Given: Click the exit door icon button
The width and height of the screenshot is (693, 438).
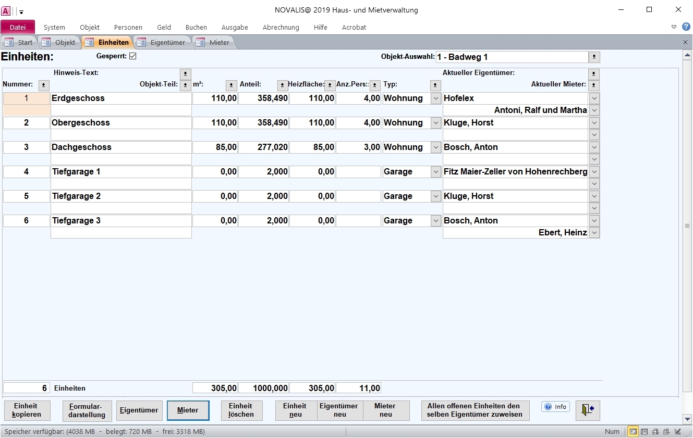Looking at the screenshot, I should pos(588,410).
